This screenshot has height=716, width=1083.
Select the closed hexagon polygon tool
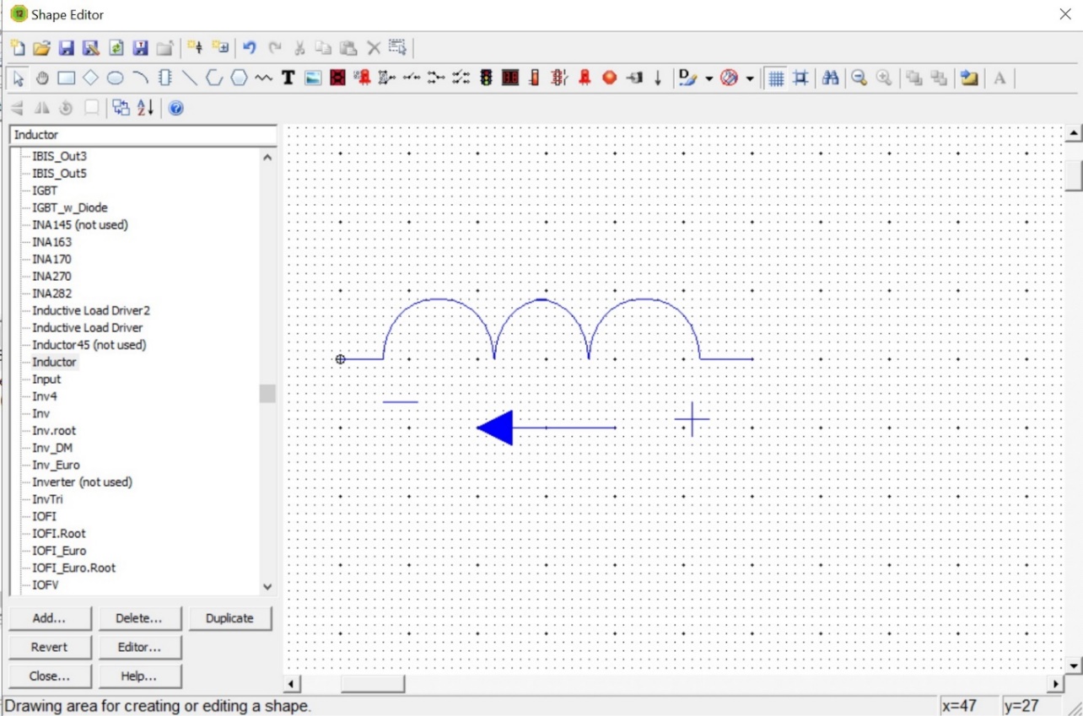tap(240, 78)
